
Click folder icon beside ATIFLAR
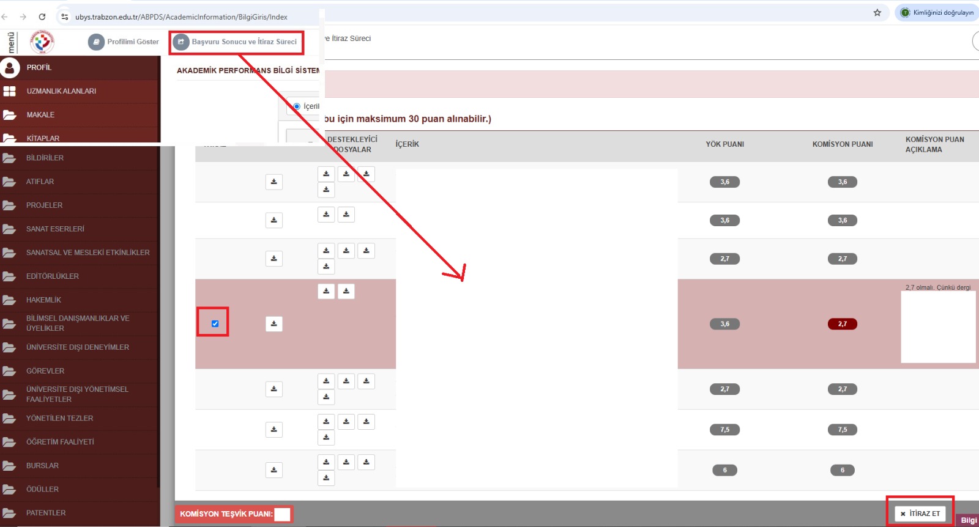click(9, 182)
